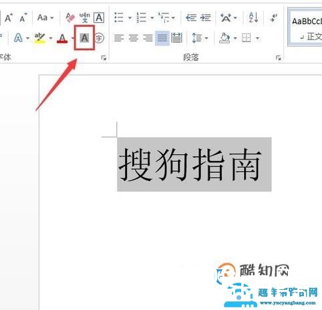This screenshot has width=322, height=310.
Task: Toggle the Character Border icon
Action: click(99, 17)
